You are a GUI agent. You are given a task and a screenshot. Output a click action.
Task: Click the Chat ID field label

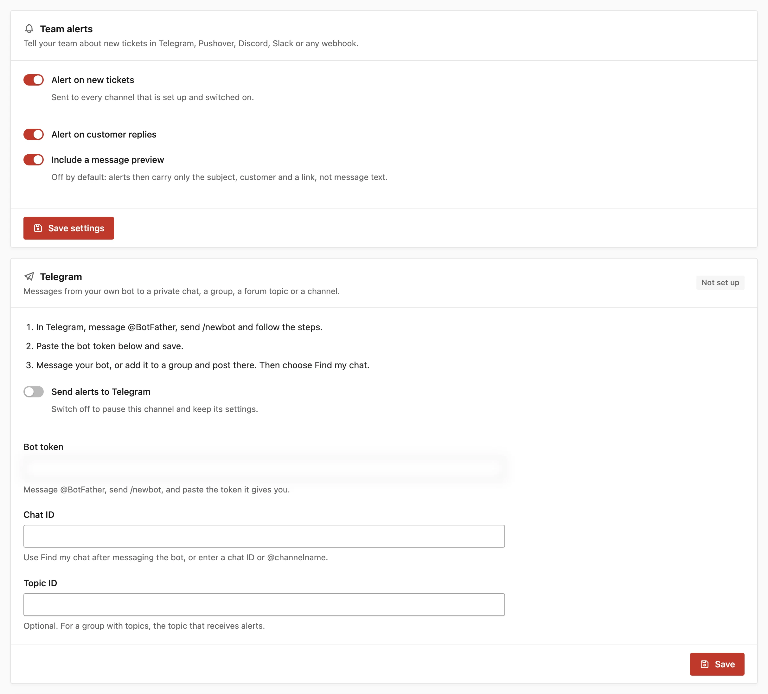coord(39,515)
